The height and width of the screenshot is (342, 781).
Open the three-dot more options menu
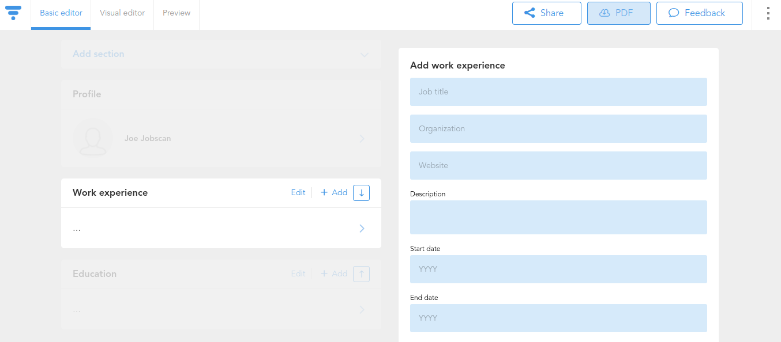tap(768, 13)
